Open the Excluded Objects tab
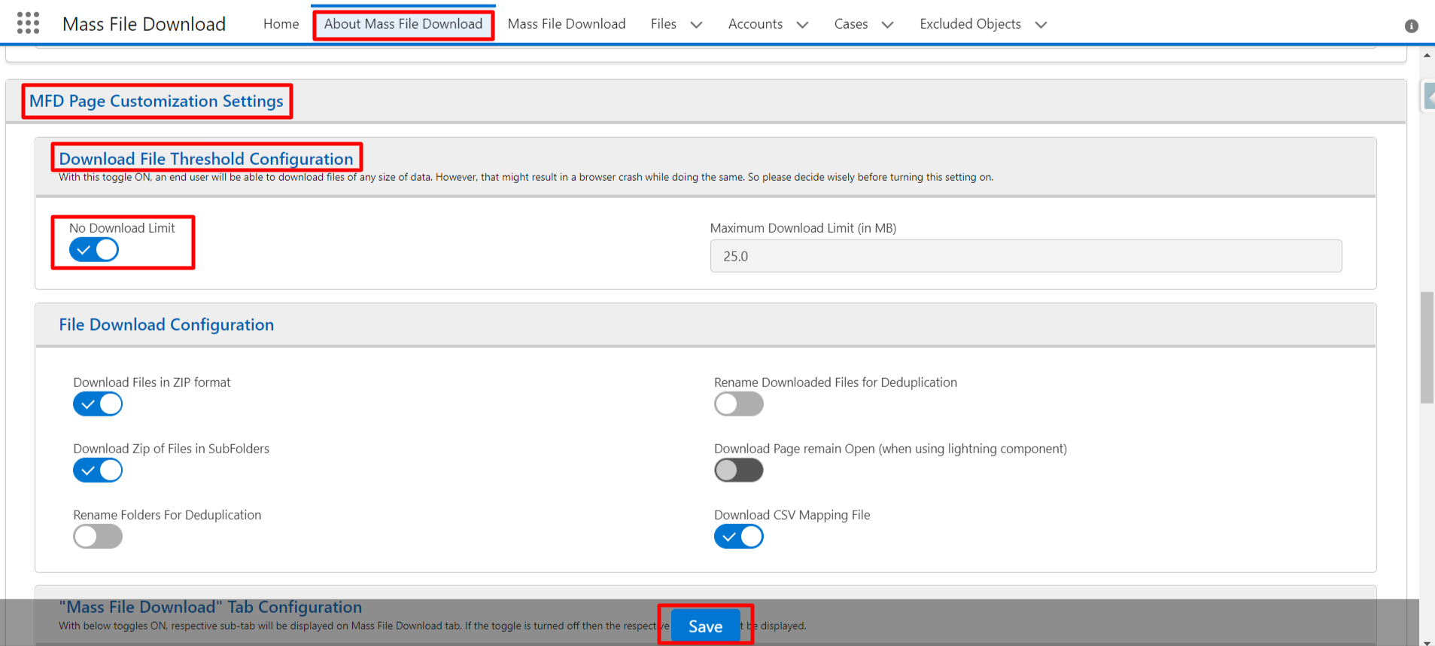This screenshot has height=646, width=1435. tap(971, 24)
